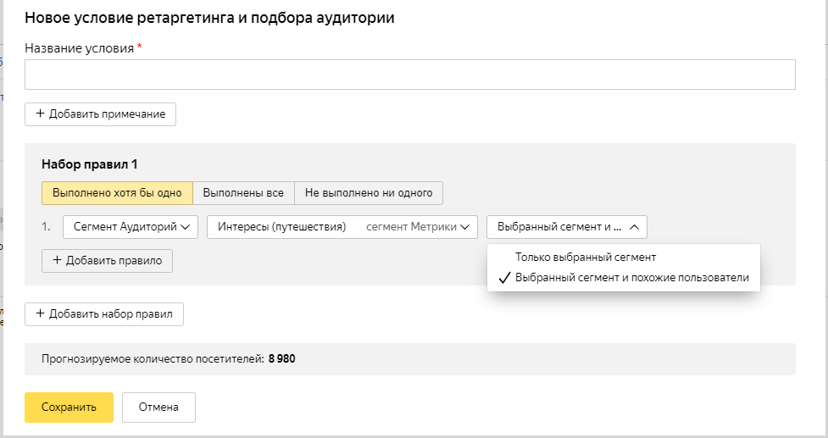
Task: Click the 'Добавить примечание' button
Action: click(100, 114)
